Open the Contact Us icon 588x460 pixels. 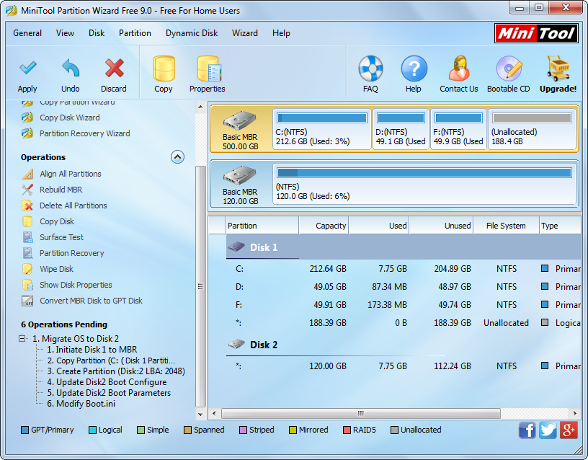[459, 68]
